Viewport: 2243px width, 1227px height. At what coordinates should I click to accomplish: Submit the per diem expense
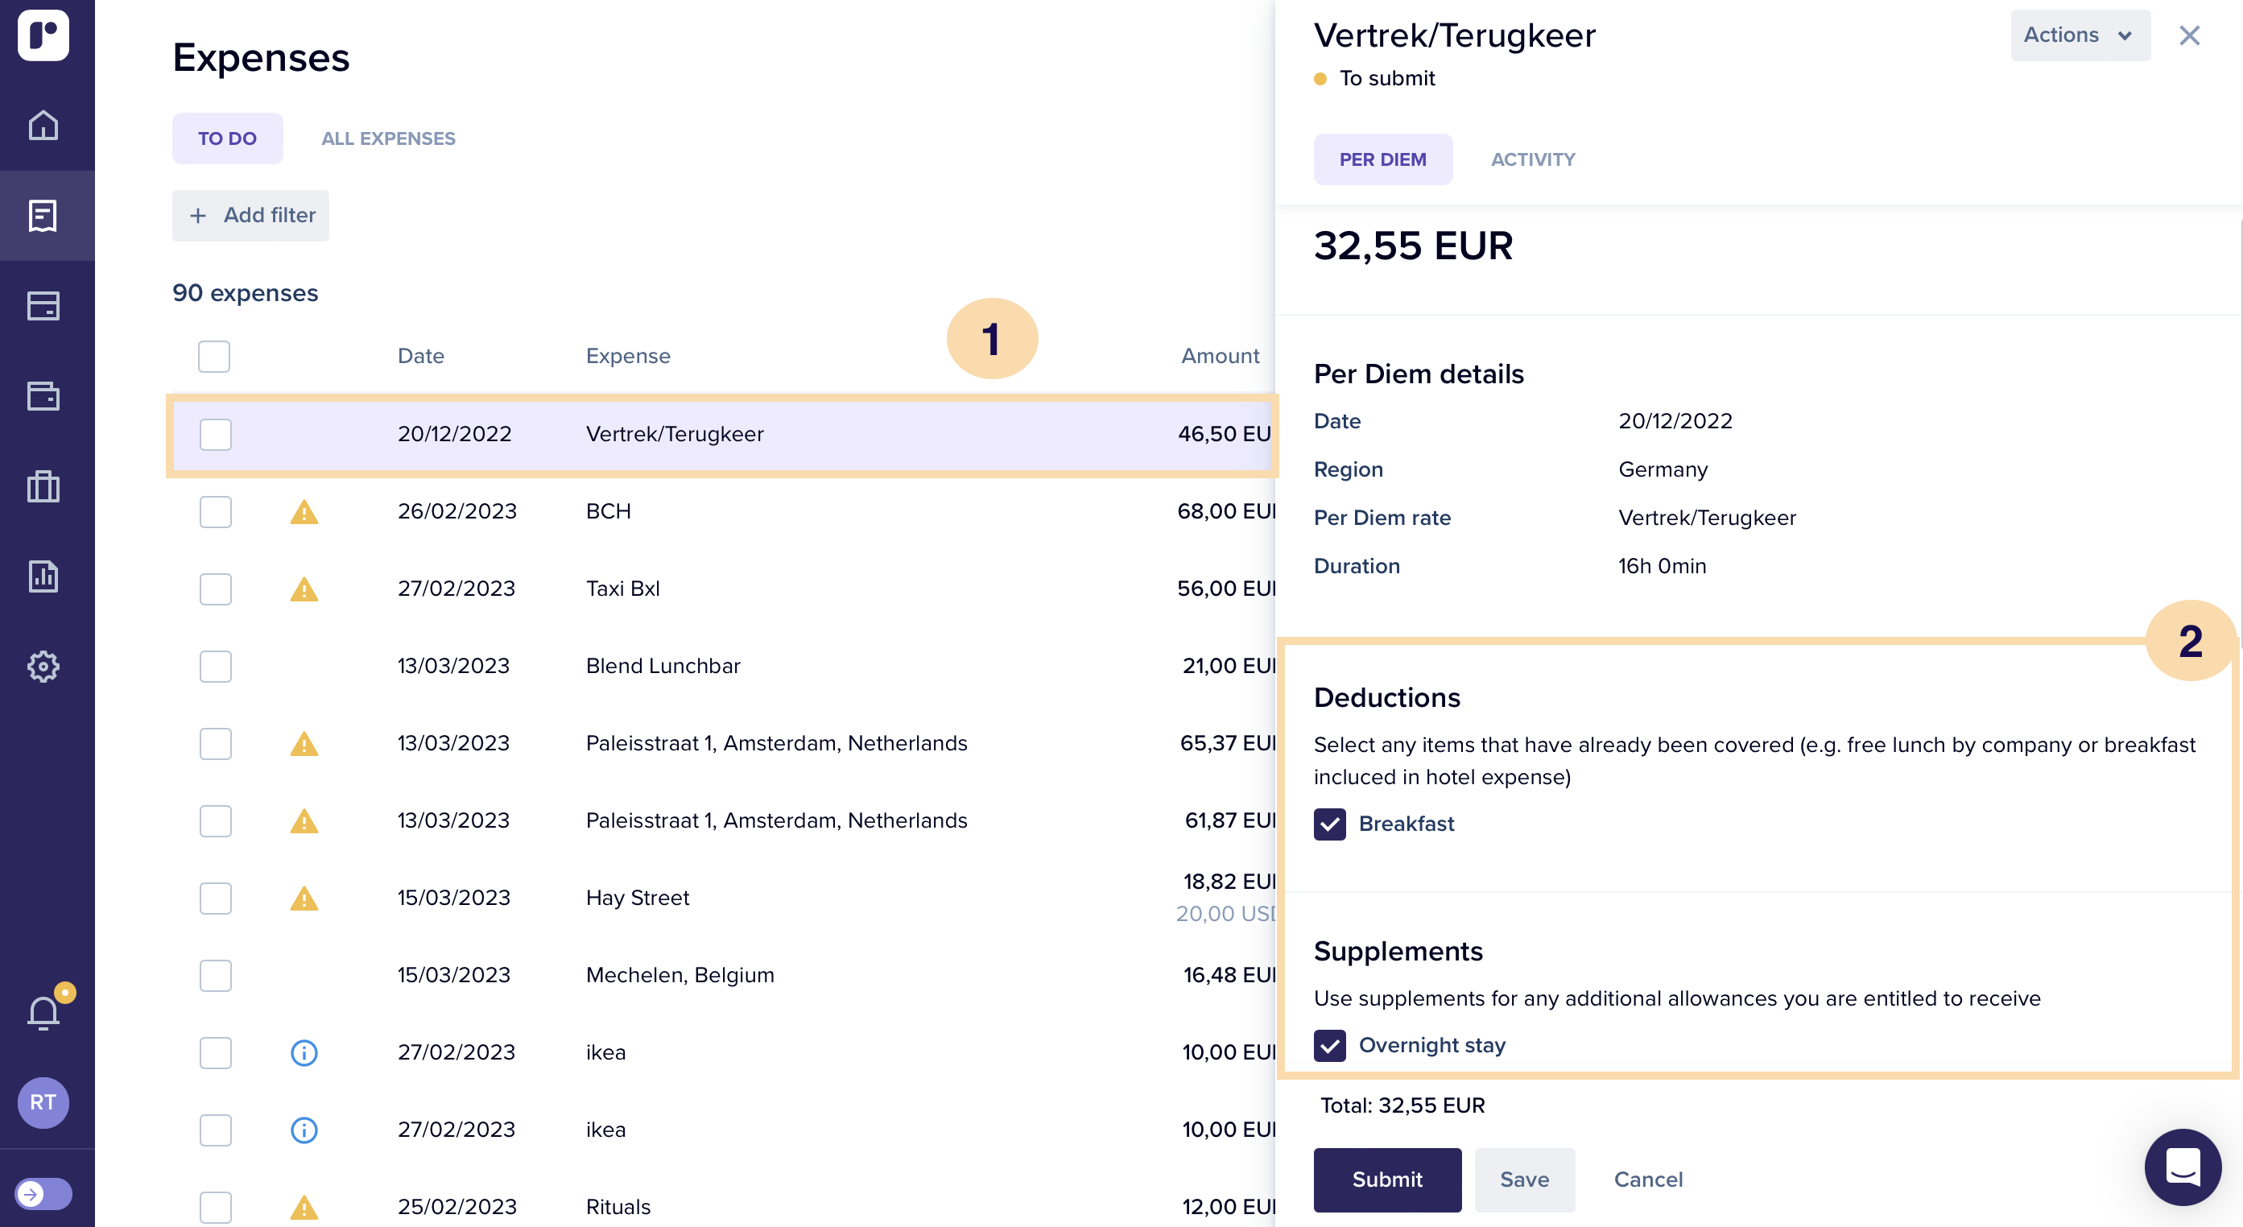click(x=1386, y=1179)
